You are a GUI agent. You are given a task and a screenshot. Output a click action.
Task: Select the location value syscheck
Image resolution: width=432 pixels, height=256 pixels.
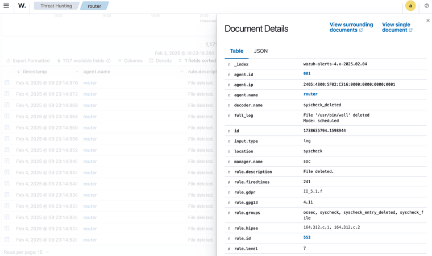[x=313, y=151]
